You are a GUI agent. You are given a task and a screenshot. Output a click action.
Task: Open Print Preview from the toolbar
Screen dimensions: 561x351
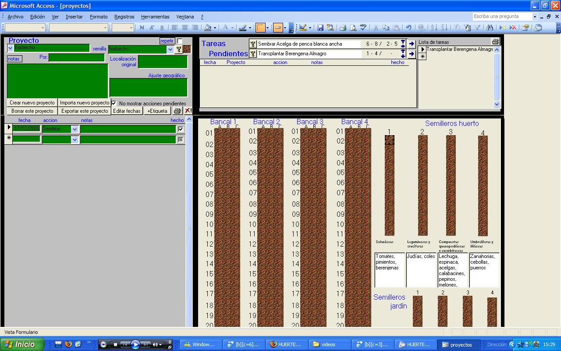353,28
